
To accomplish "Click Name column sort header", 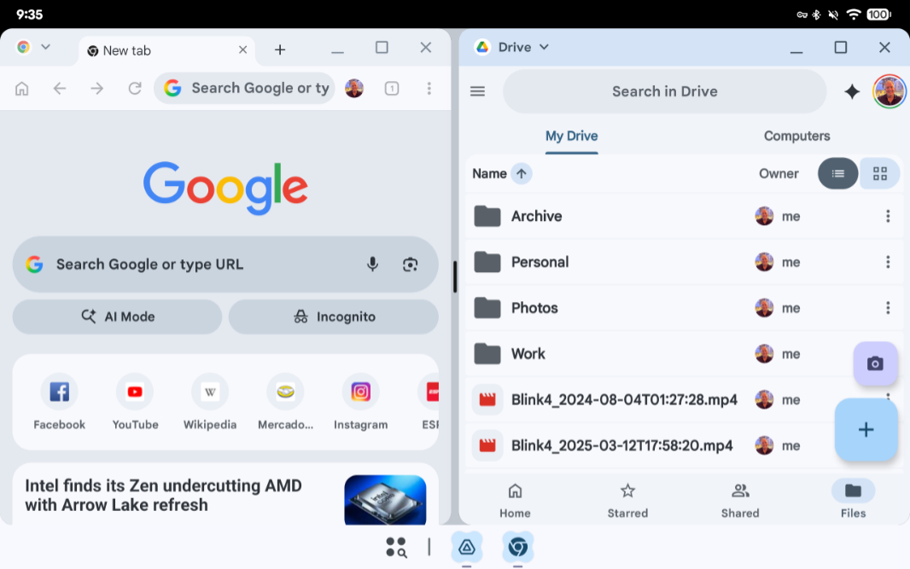I will pyautogui.click(x=489, y=173).
